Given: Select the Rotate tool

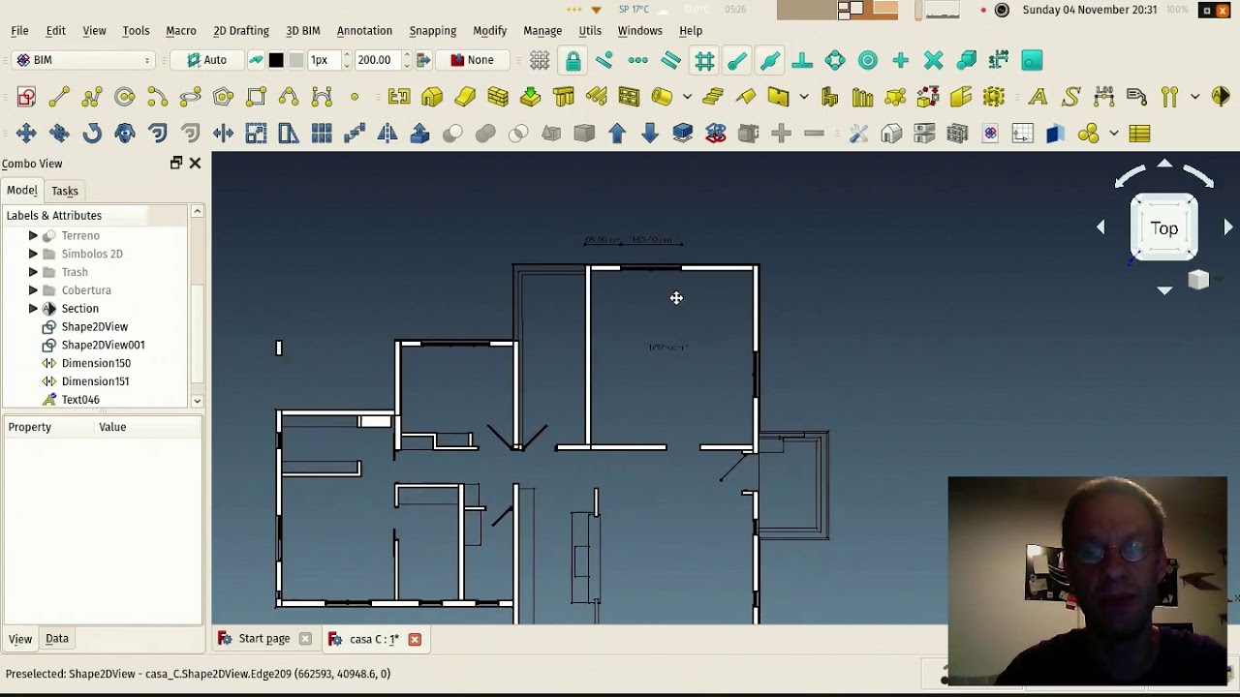Looking at the screenshot, I should tap(92, 134).
